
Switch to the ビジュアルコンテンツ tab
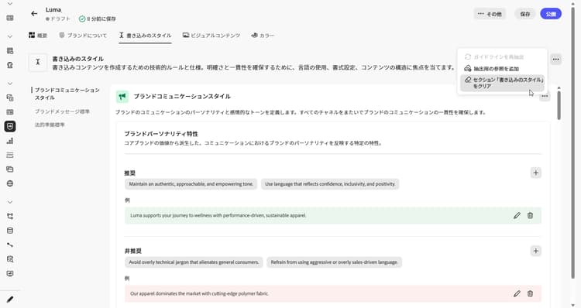[211, 35]
